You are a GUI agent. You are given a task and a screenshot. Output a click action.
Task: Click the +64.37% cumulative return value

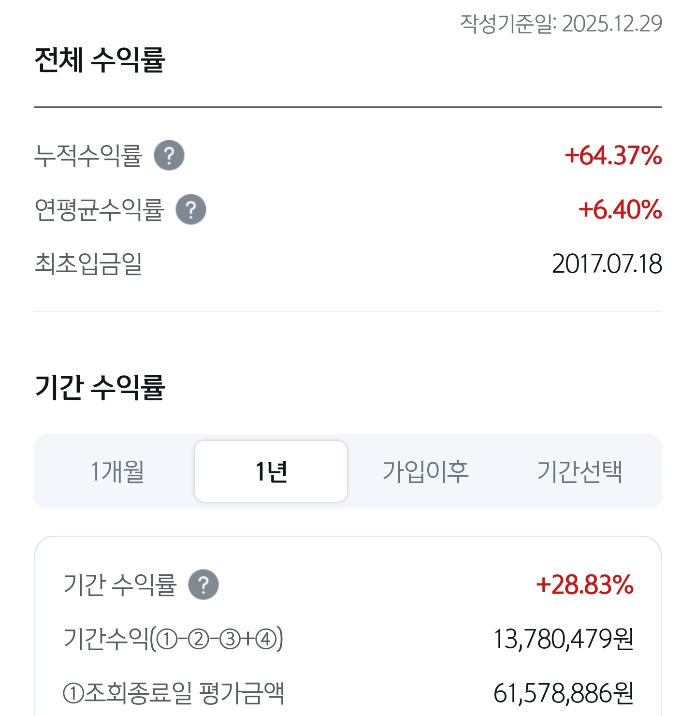click(613, 156)
